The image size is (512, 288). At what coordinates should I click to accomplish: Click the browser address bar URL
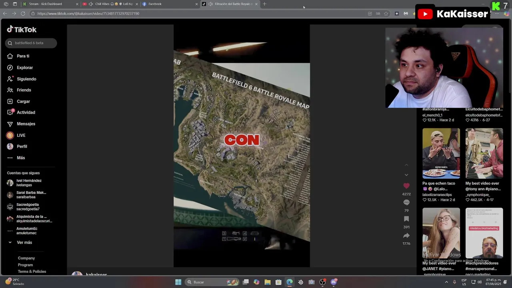tap(88, 13)
